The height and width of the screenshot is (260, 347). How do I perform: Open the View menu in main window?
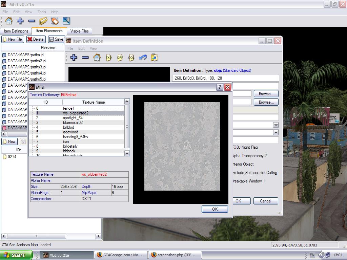point(28,12)
